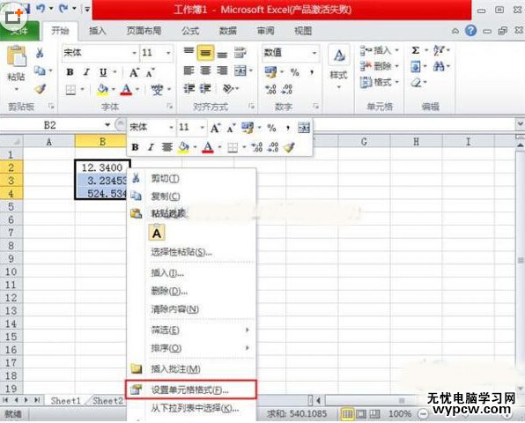Toggle align text left in ribbon
525x423 pixels.
pos(189,70)
